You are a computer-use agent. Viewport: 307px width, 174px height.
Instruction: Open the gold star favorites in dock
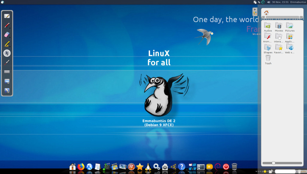140,167
